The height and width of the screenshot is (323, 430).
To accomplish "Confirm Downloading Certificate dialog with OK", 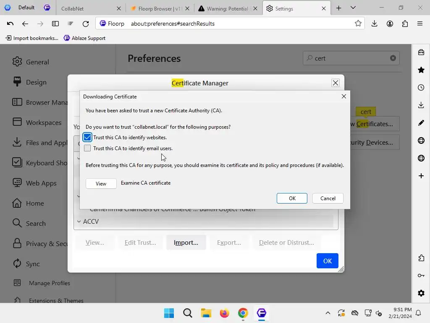I will tap(292, 199).
